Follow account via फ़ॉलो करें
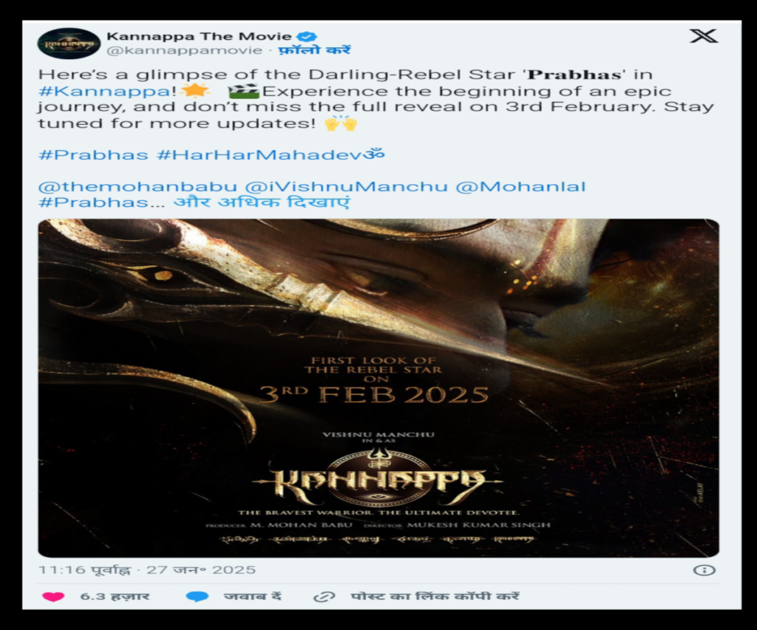757x630 pixels. pyautogui.click(x=315, y=50)
